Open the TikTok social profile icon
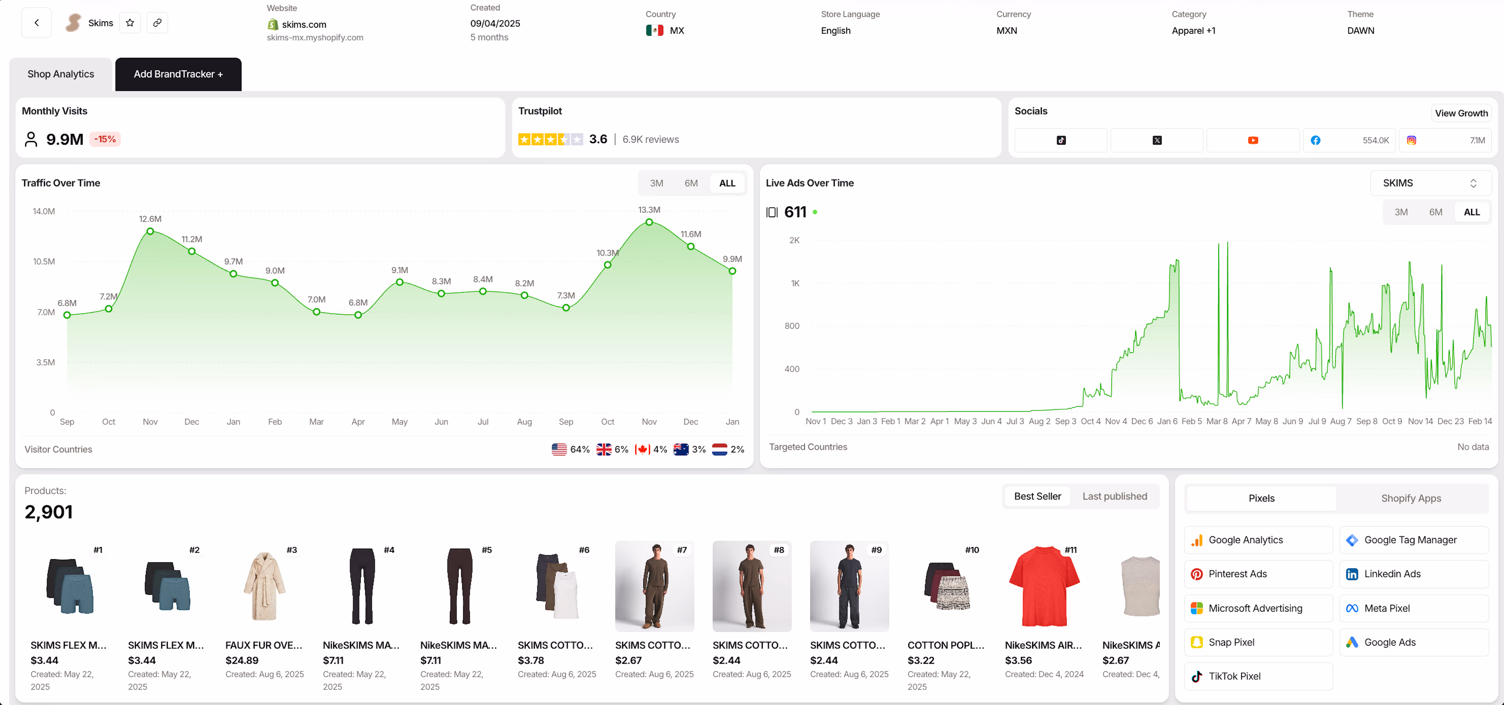 click(1061, 140)
